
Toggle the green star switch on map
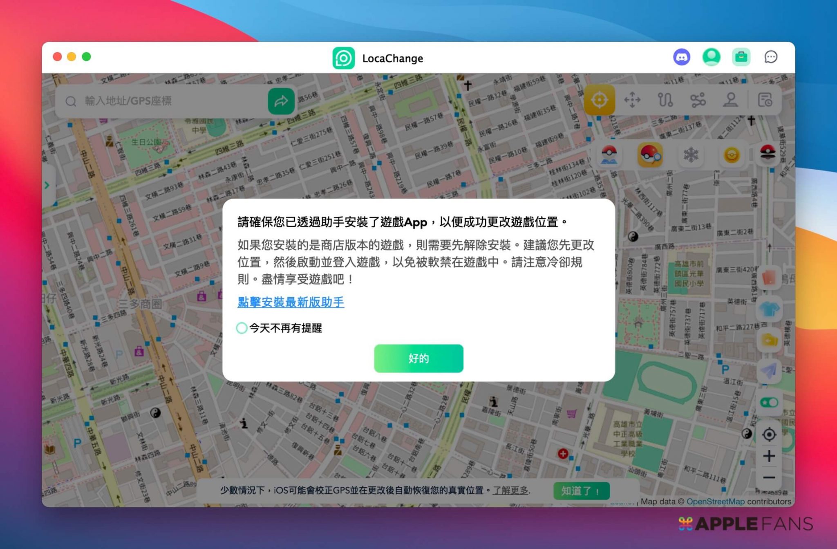pos(769,403)
